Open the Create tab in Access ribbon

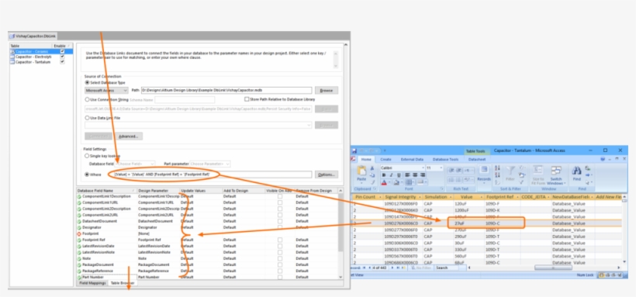tap(385, 160)
